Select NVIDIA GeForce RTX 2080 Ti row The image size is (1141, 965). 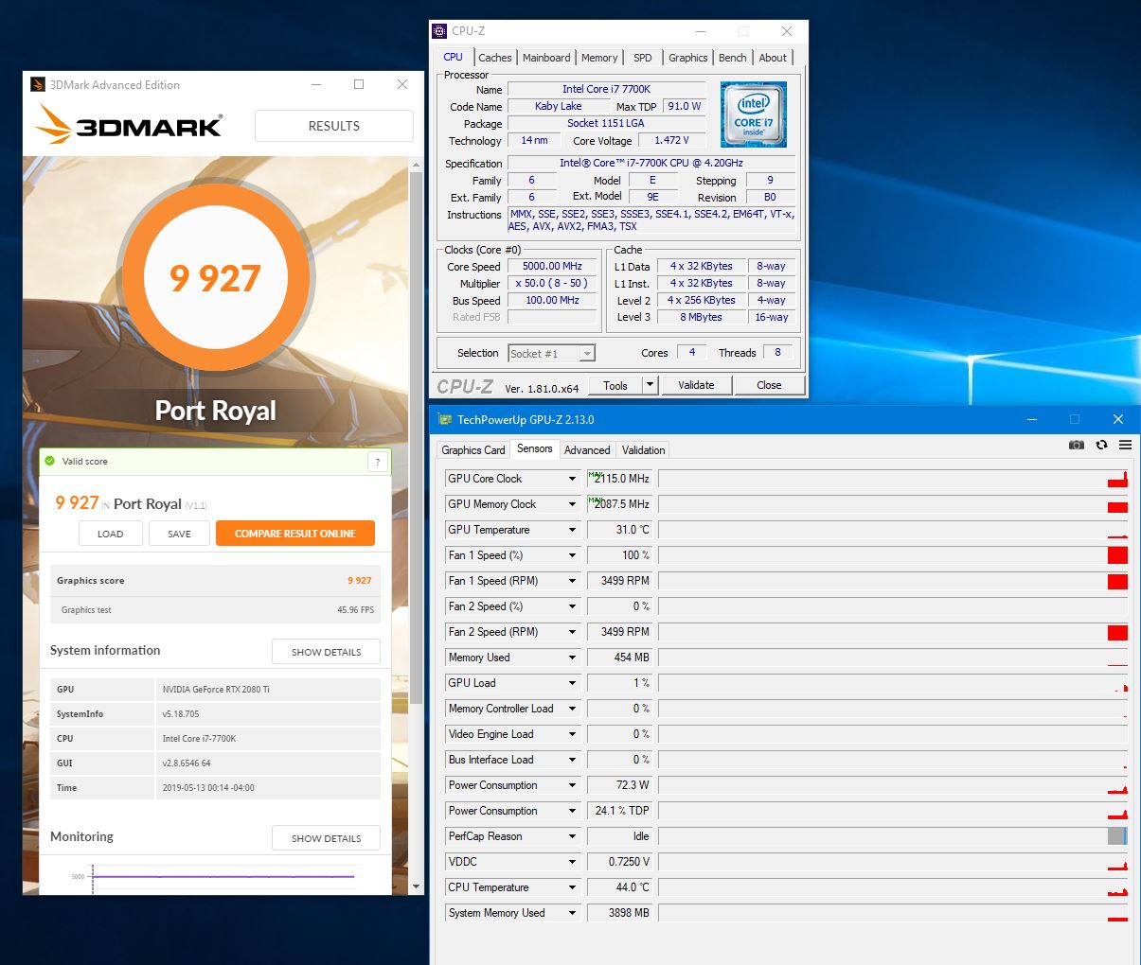point(215,690)
